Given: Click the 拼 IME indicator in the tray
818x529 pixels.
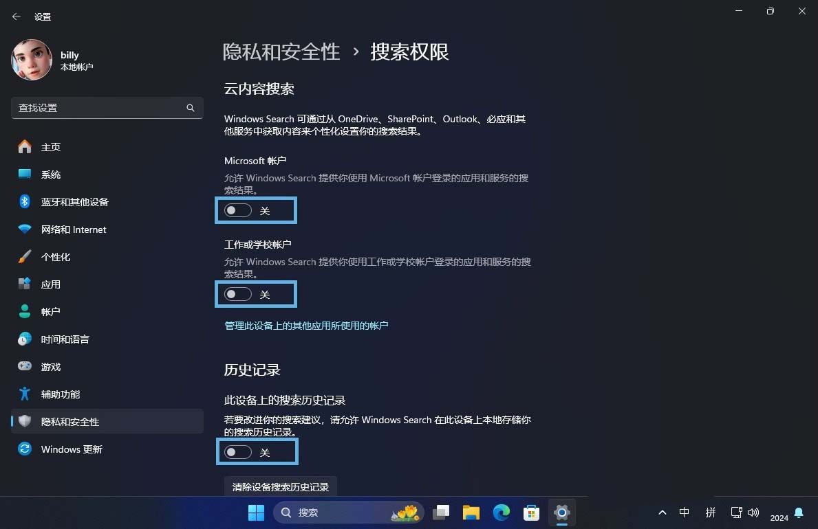Looking at the screenshot, I should (x=711, y=513).
